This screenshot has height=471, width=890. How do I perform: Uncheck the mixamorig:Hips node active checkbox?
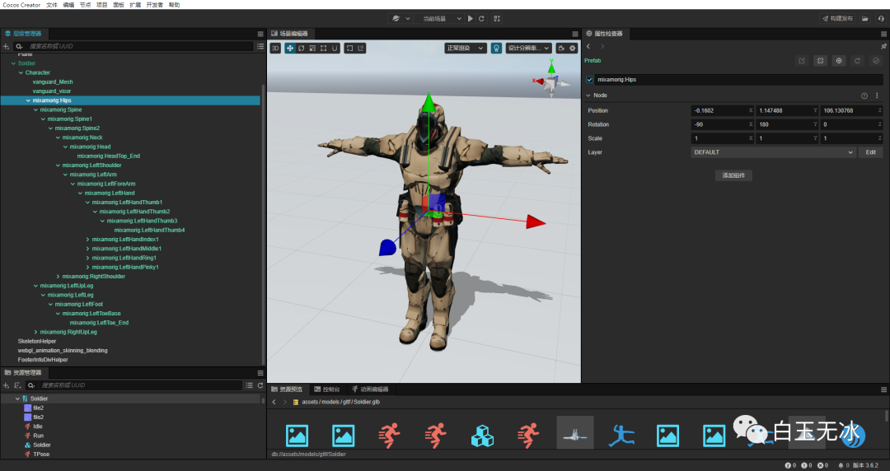click(589, 80)
